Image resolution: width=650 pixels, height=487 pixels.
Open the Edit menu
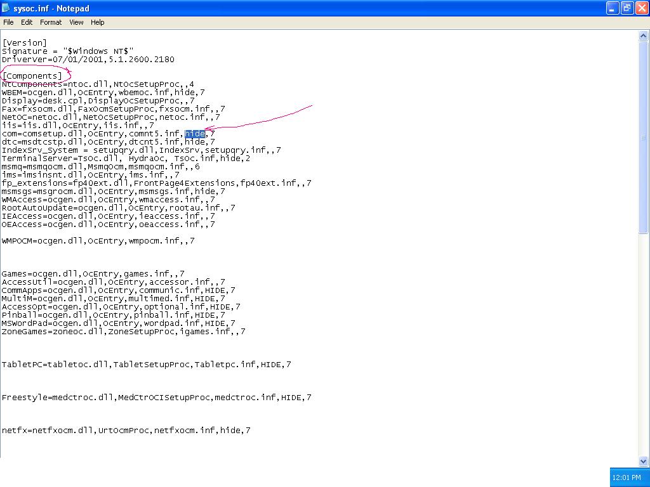click(x=27, y=22)
